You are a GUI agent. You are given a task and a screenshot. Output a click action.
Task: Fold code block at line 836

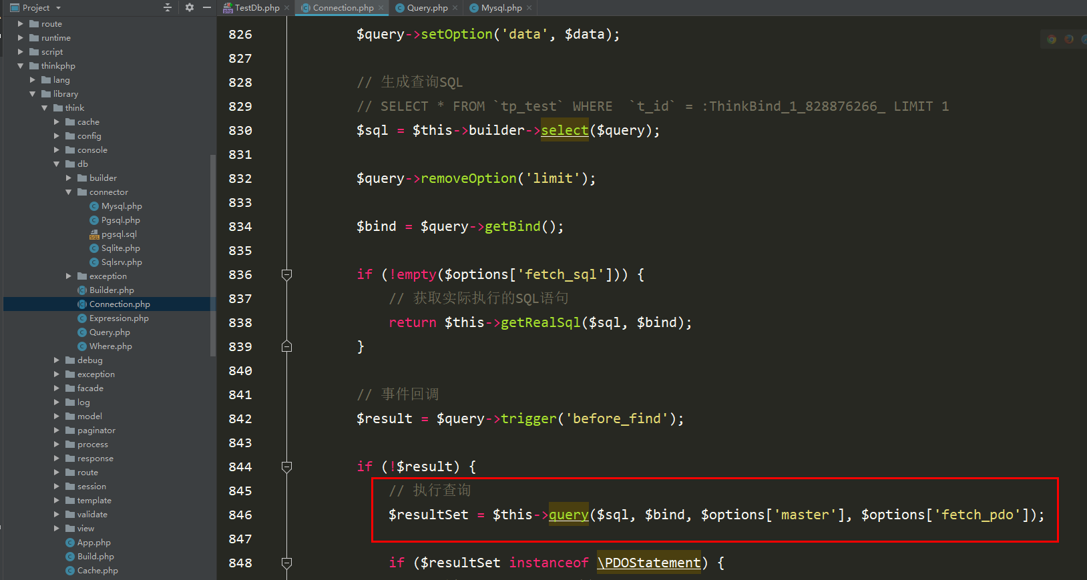[286, 274]
